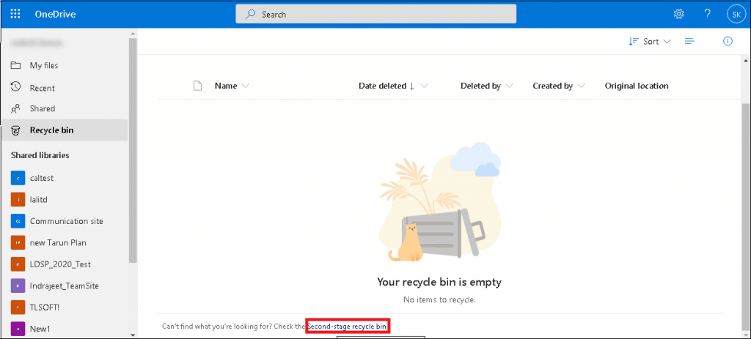Click the New1 library icon
Image resolution: width=751 pixels, height=339 pixels.
click(18, 329)
